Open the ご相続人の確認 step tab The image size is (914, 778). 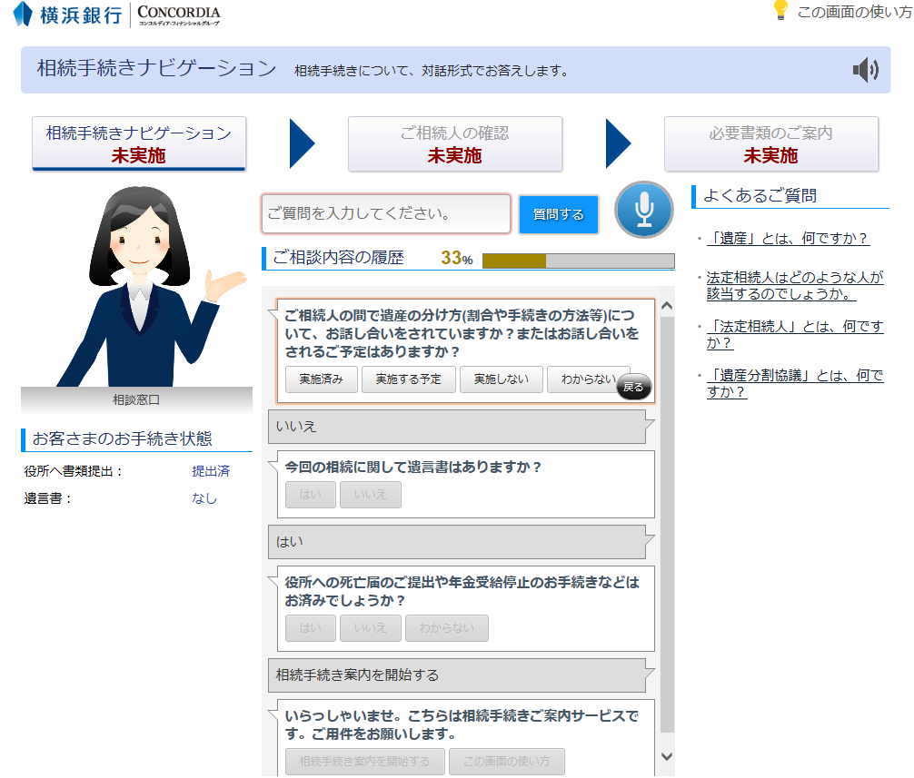[x=454, y=143]
